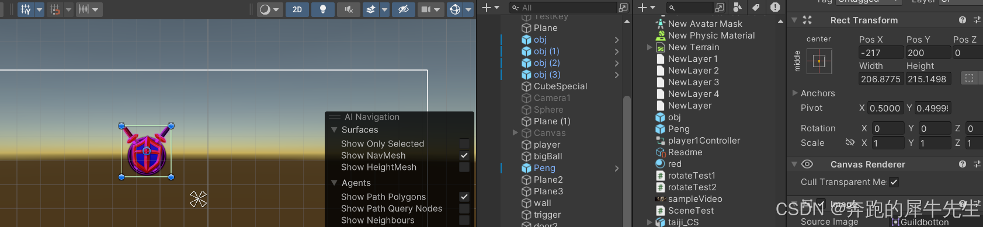The width and height of the screenshot is (983, 227).
Task: Enable the Show Neighbours checkbox
Action: pos(464,220)
